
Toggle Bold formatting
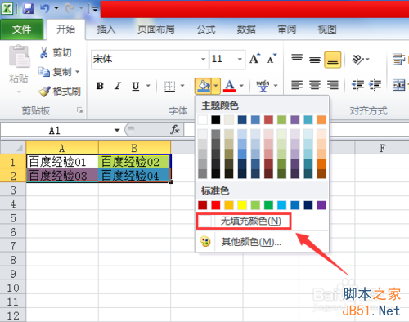[100, 86]
